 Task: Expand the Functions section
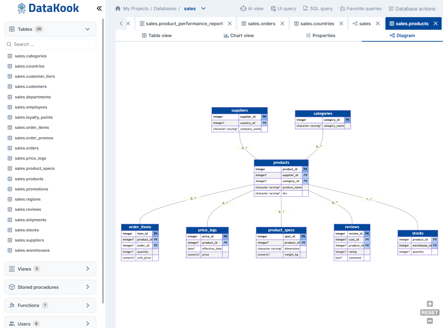coord(50,305)
